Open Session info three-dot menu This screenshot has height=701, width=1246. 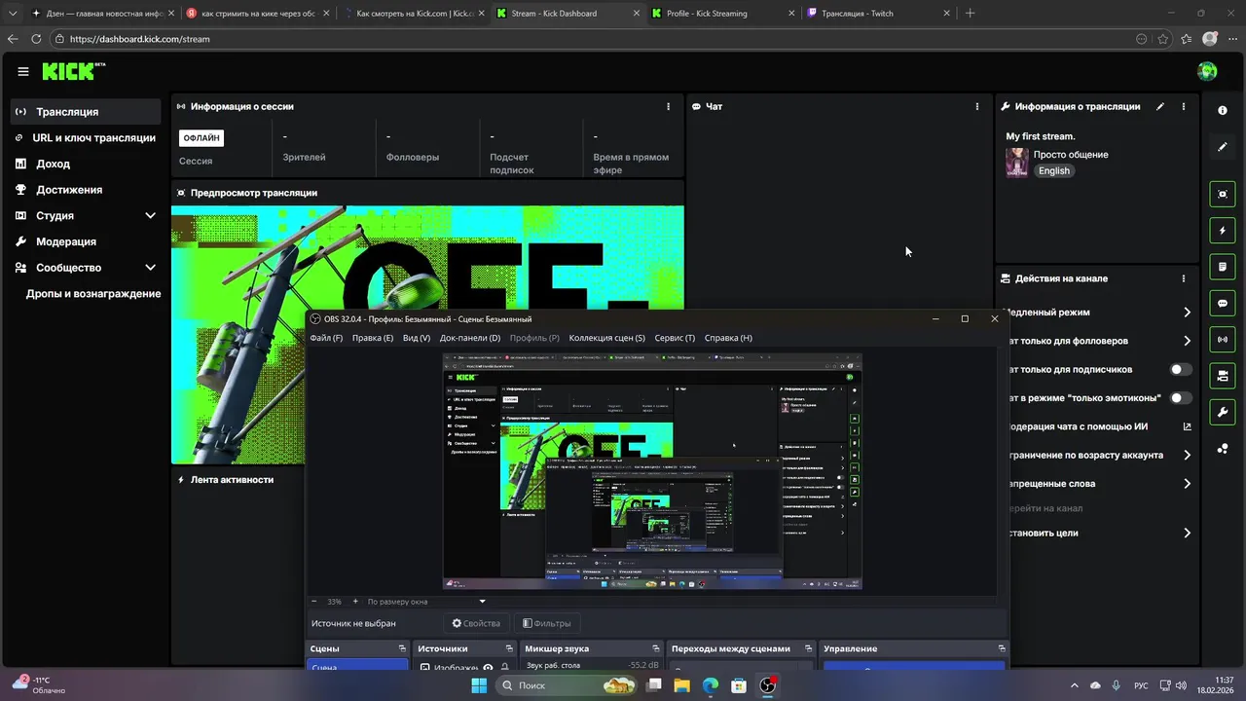coord(668,106)
